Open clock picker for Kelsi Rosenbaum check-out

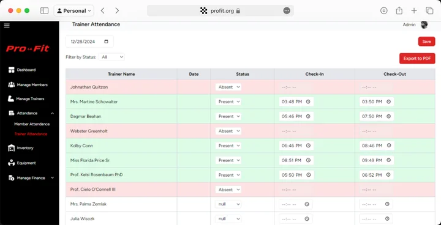388,175
